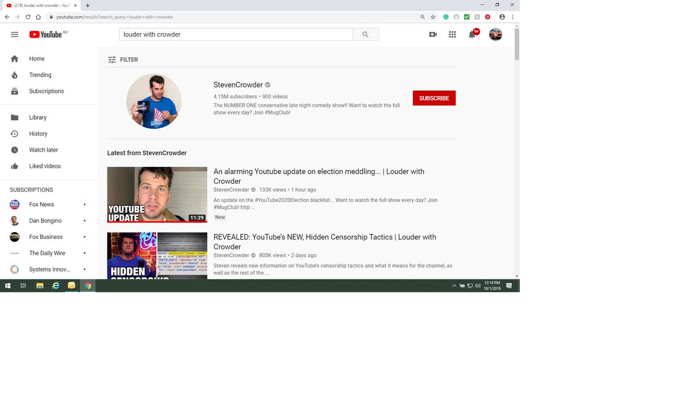Subscribe to StevenCrowder channel
675x398 pixels.
(434, 98)
